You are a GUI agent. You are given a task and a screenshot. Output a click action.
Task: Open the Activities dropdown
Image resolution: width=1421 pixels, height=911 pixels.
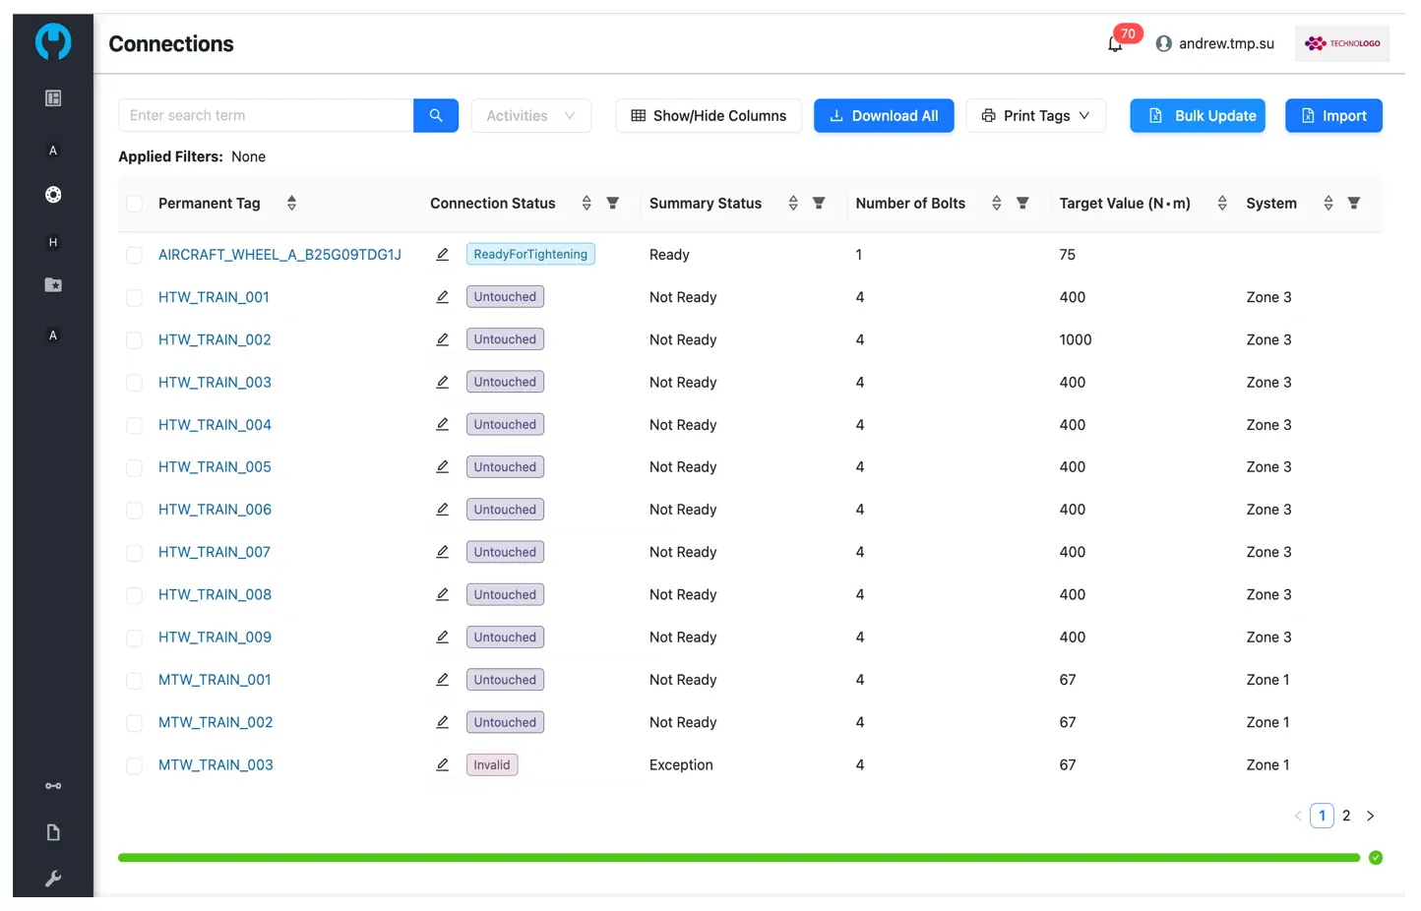tap(530, 115)
